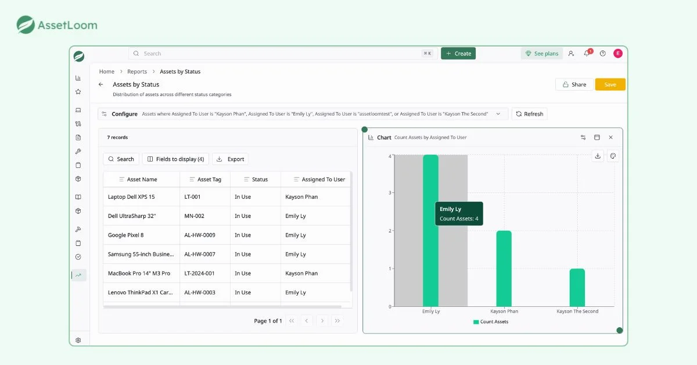
Task: Click Reports in the breadcrumb
Action: tap(137, 71)
